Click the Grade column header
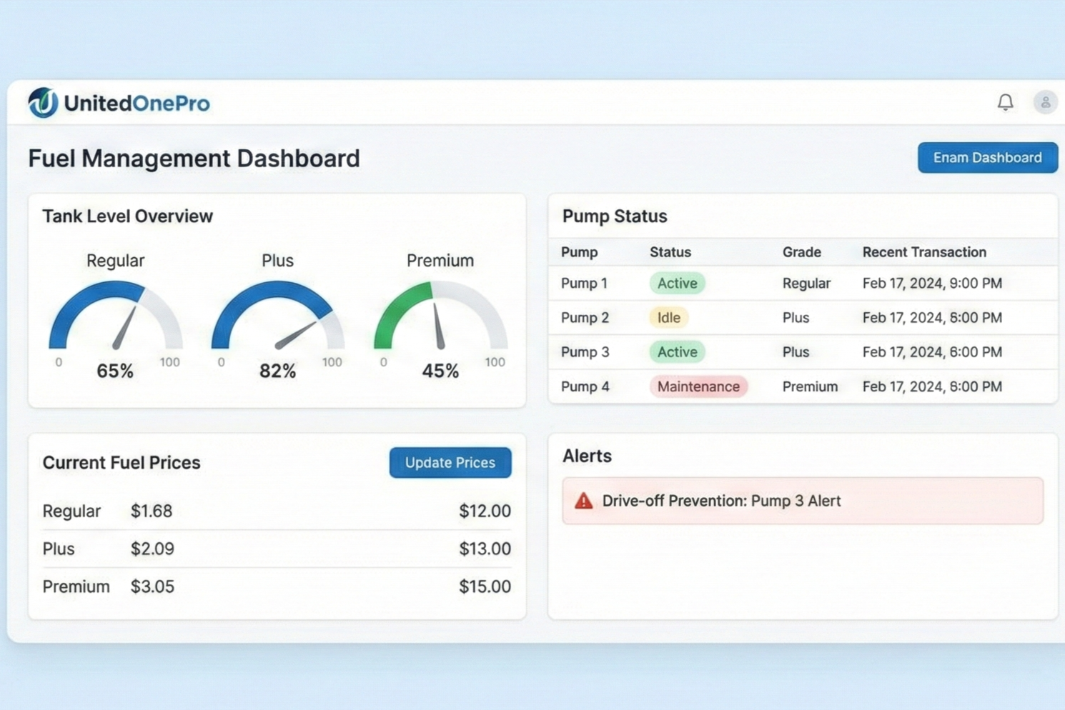Image resolution: width=1065 pixels, height=710 pixels. coord(801,252)
